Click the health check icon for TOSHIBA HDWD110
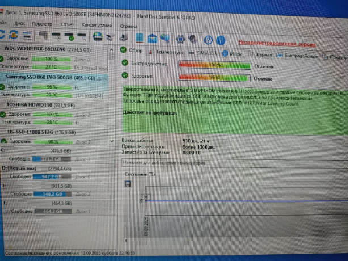348x261 pixels. (x=3, y=115)
